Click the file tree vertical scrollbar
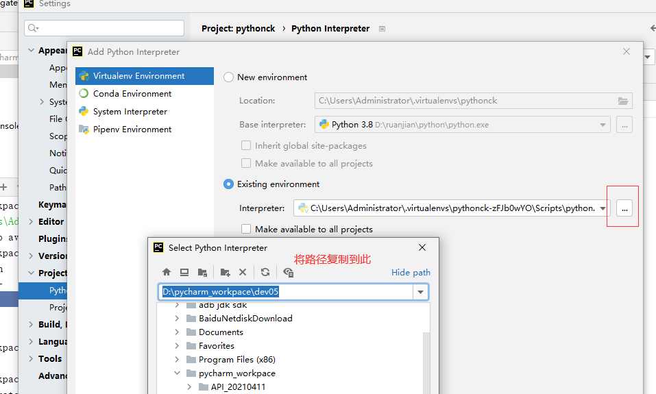The image size is (656, 394). tap(426, 363)
